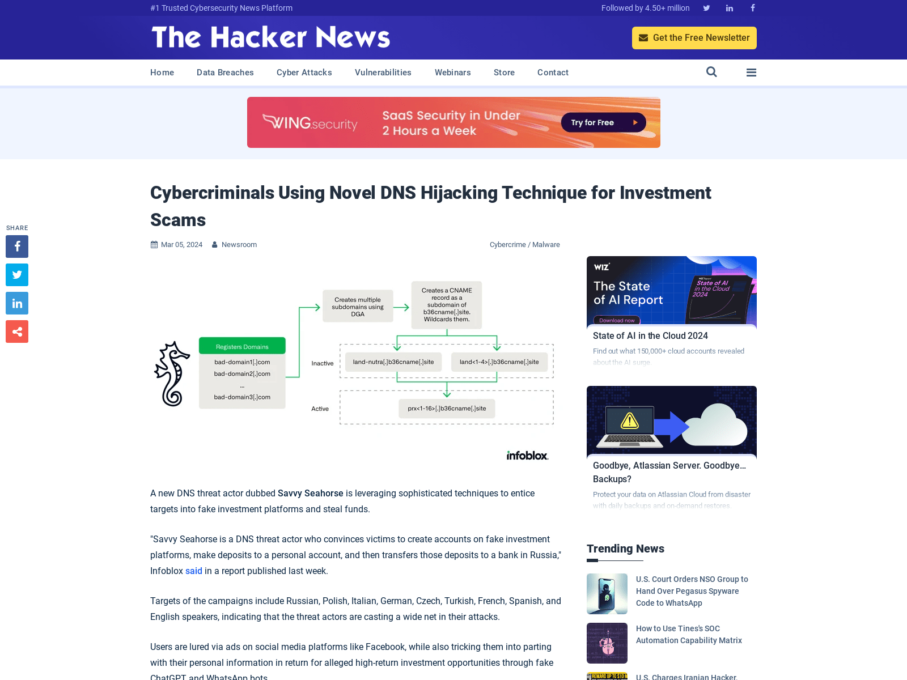Click Mar 05, 2024 date text
The width and height of the screenshot is (907, 680).
click(x=181, y=245)
